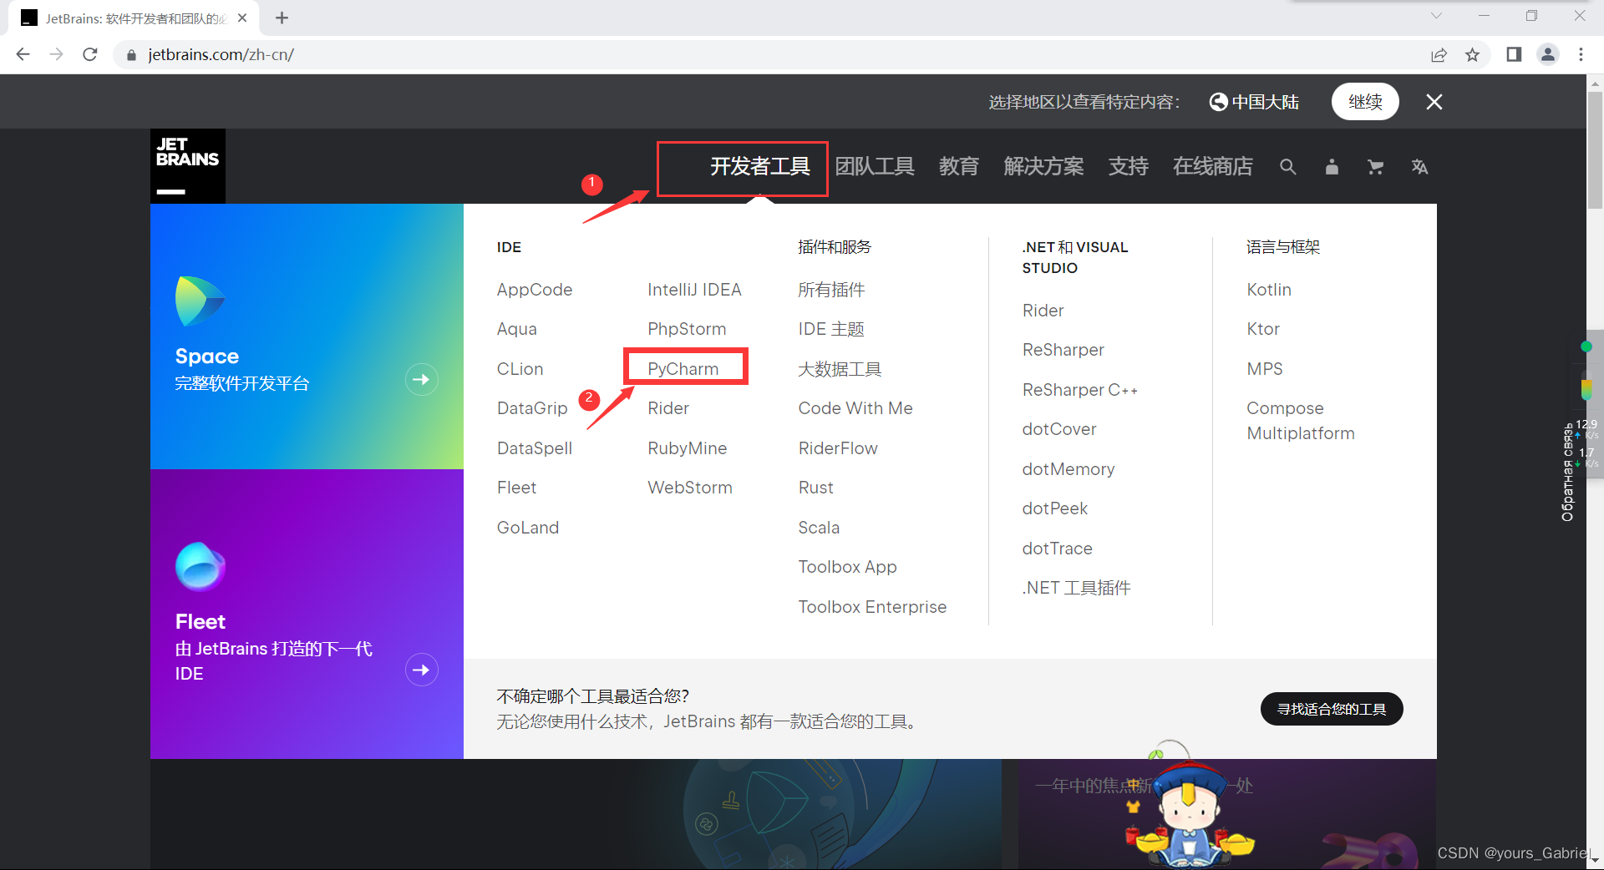Click the Space card arrow button
This screenshot has height=870, width=1604.
[x=422, y=380]
